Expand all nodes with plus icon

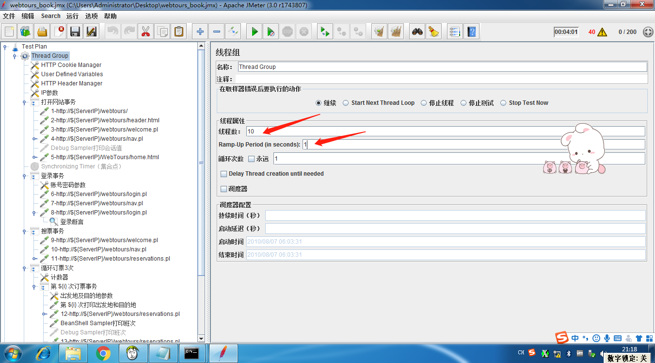point(200,32)
